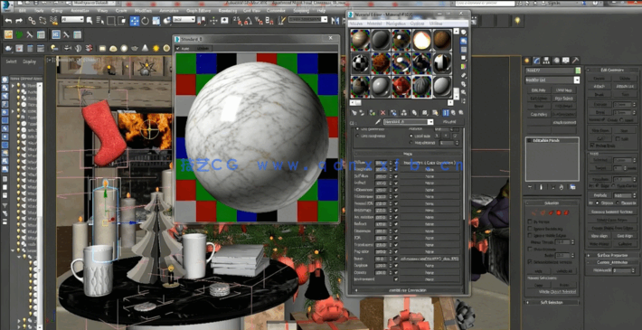This screenshot has width=642, height=330.
Task: Open Select by Name list tool
Action: (100, 20)
